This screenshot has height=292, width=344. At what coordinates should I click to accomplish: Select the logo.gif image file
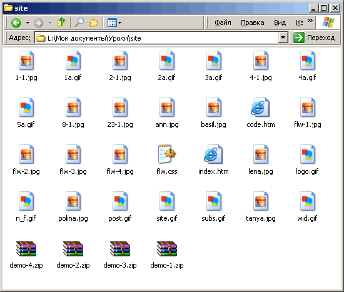point(307,159)
